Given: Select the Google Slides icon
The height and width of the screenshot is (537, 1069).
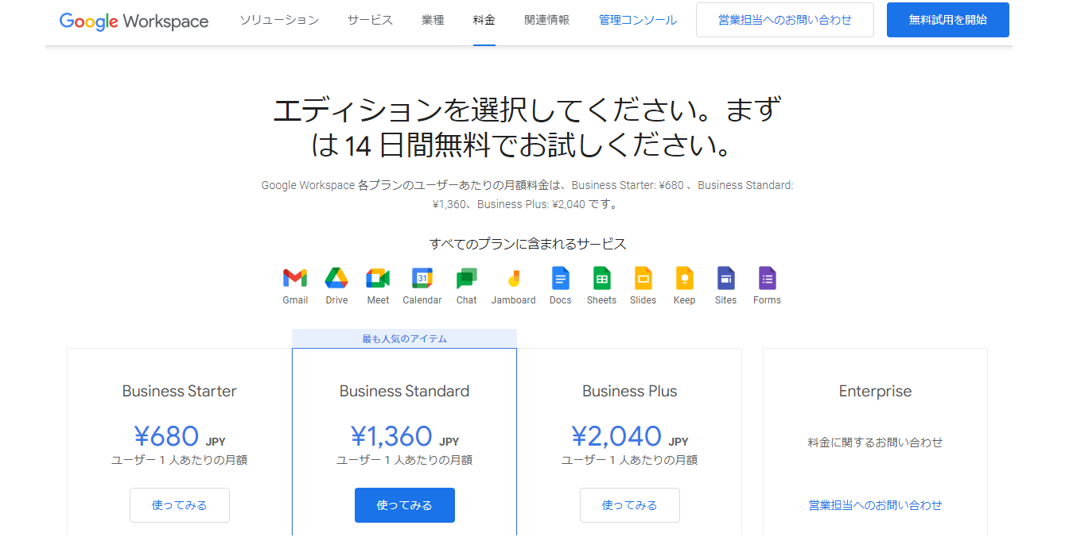Looking at the screenshot, I should point(643,278).
